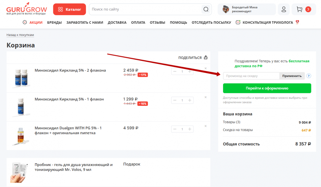Viewport: 321px width, 187px height.
Task: Click the promo code help question icon
Action: coord(309,76)
